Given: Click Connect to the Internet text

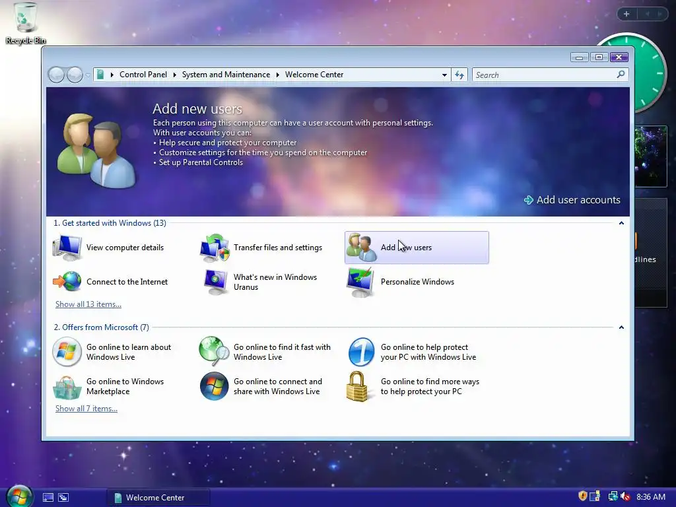Looking at the screenshot, I should click(x=127, y=282).
